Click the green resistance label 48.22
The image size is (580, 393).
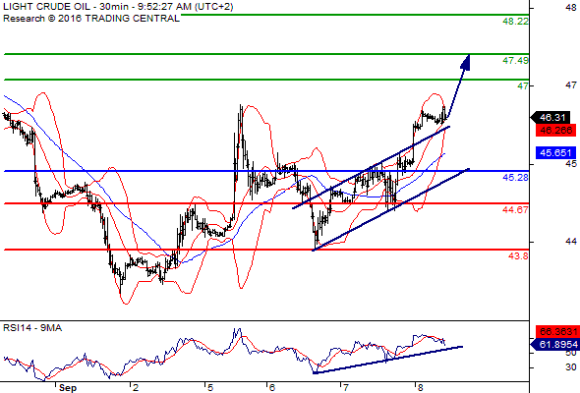point(515,22)
